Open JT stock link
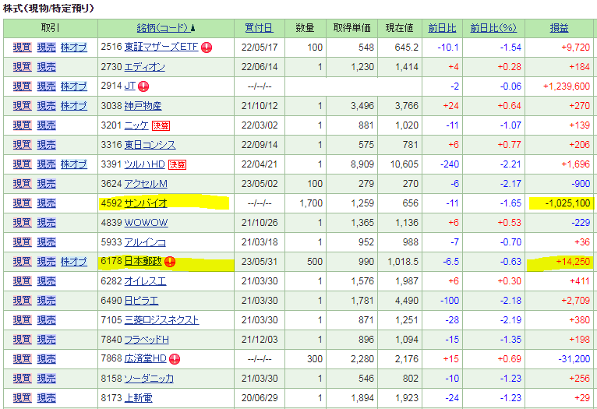The height and width of the screenshot is (409, 597). pyautogui.click(x=130, y=86)
